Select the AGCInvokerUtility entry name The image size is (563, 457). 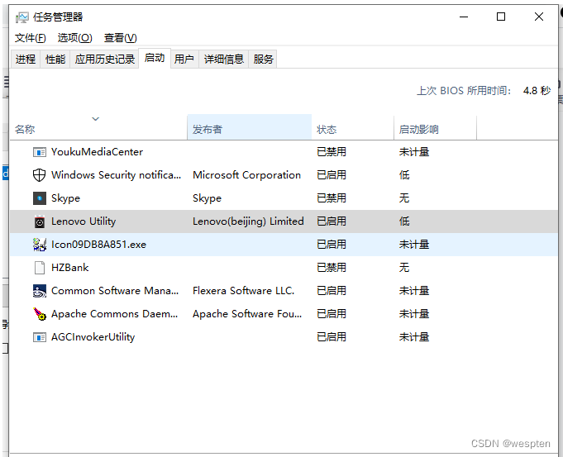93,337
